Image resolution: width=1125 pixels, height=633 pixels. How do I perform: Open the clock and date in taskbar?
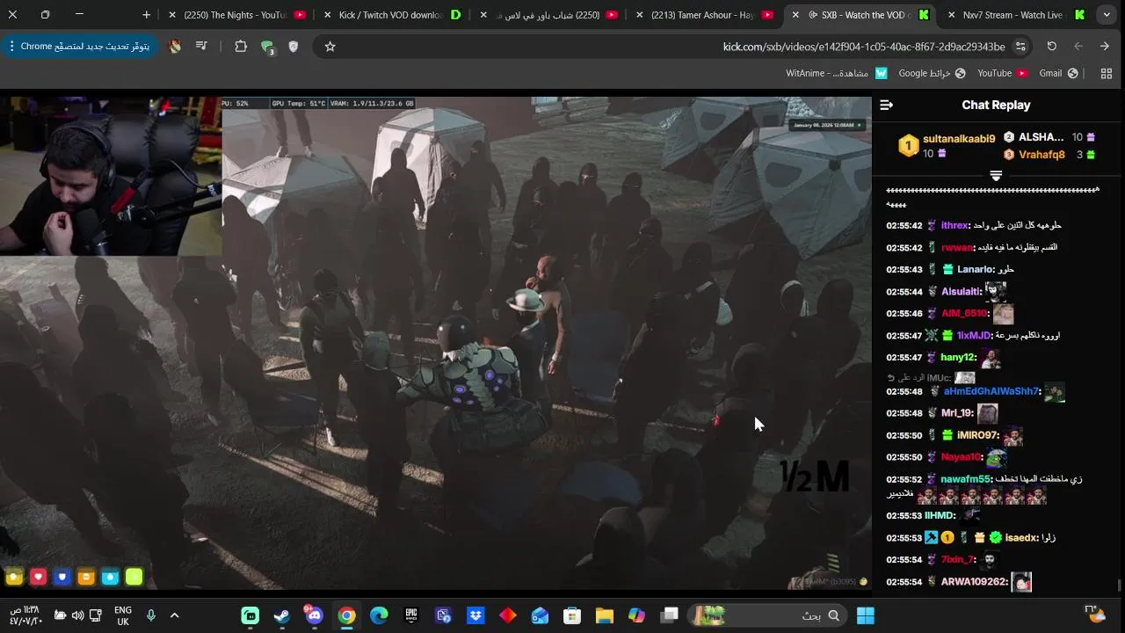coord(25,615)
